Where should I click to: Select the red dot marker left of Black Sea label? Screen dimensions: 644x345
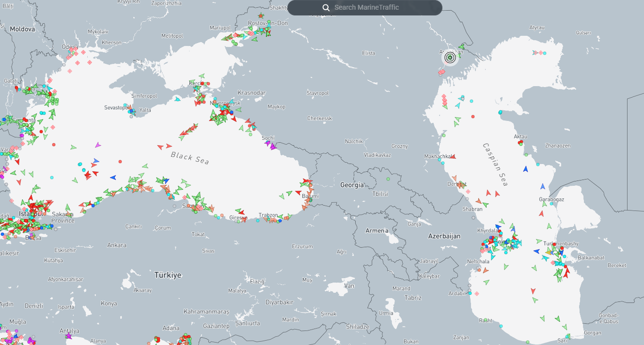coord(120,162)
